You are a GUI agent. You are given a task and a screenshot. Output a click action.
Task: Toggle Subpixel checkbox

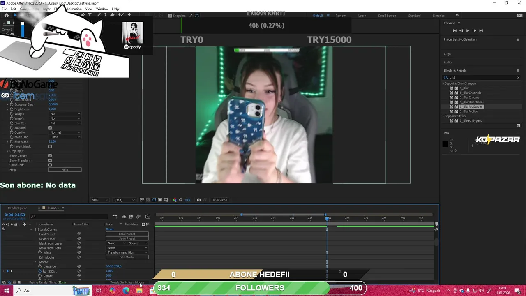[50, 128]
